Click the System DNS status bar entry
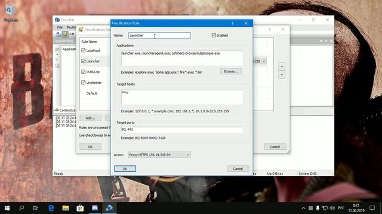This screenshot has height=214, width=382. point(307,174)
